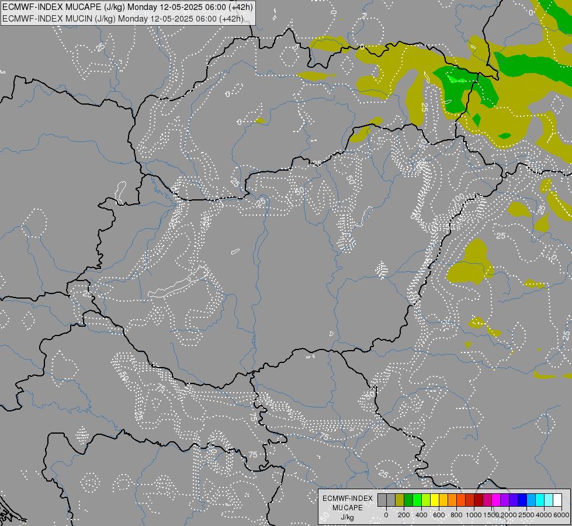Pick the orange swatch left of 800 tick
The width and height of the screenshot is (572, 526).
[452, 500]
